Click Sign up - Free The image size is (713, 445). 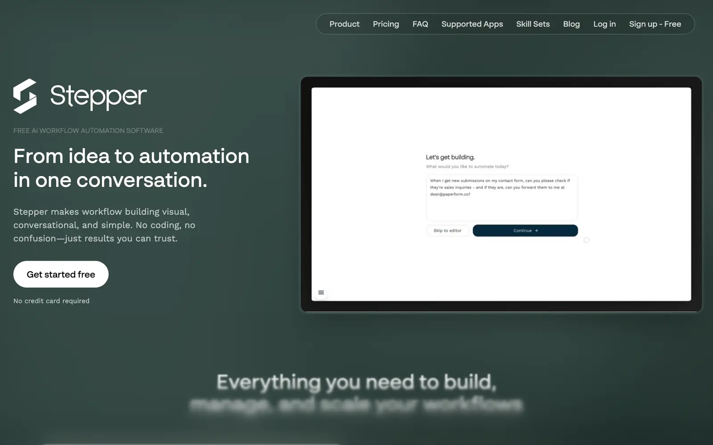click(655, 24)
